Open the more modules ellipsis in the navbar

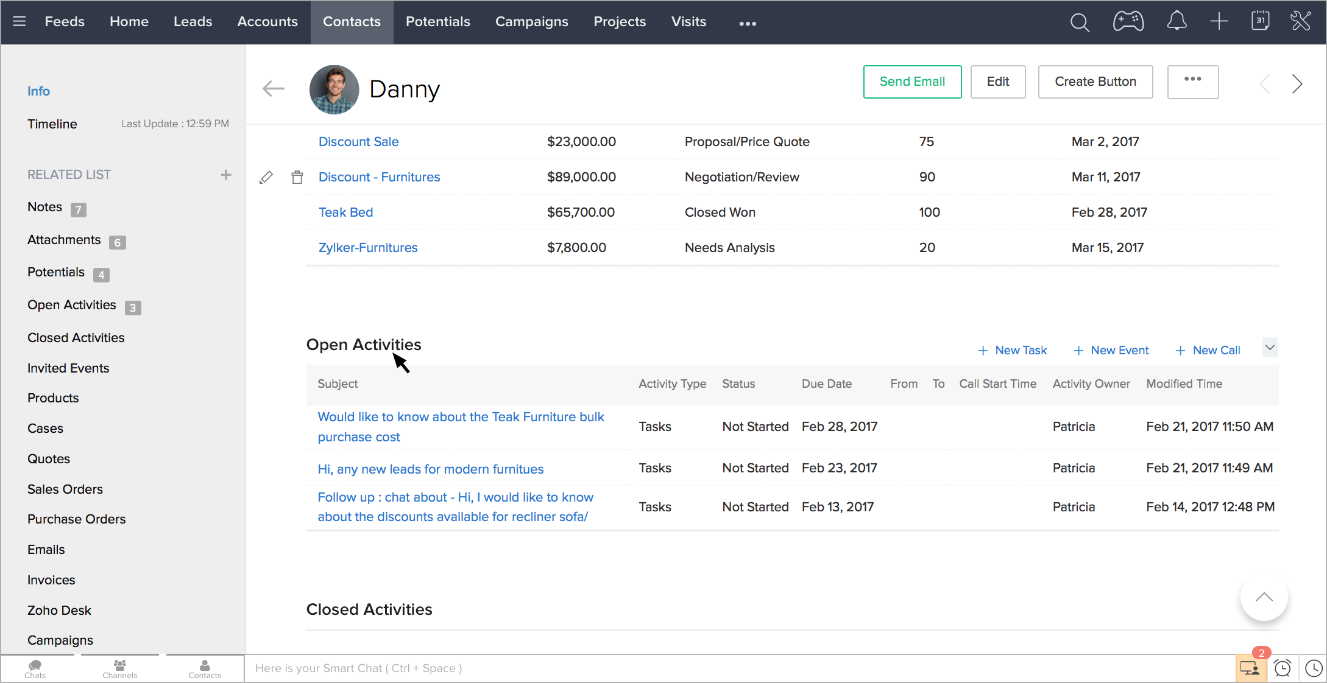tap(748, 23)
